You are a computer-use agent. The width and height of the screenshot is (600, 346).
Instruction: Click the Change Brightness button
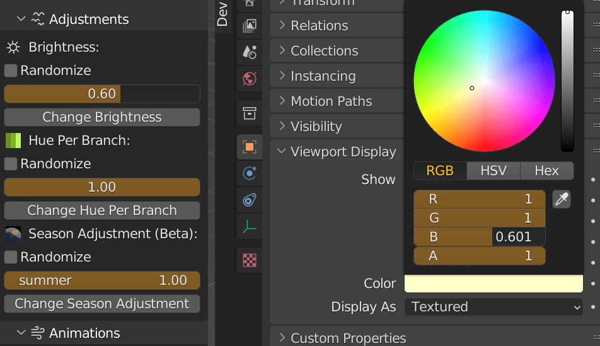coord(102,117)
